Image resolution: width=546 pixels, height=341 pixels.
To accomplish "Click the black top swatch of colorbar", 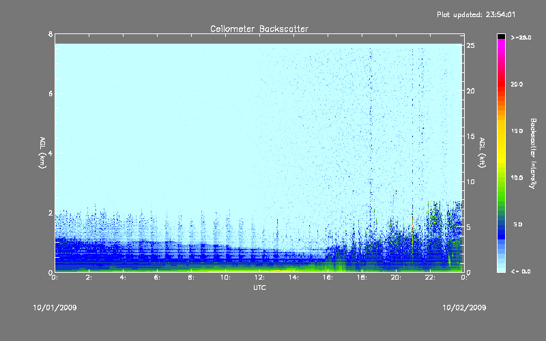I will (x=501, y=36).
